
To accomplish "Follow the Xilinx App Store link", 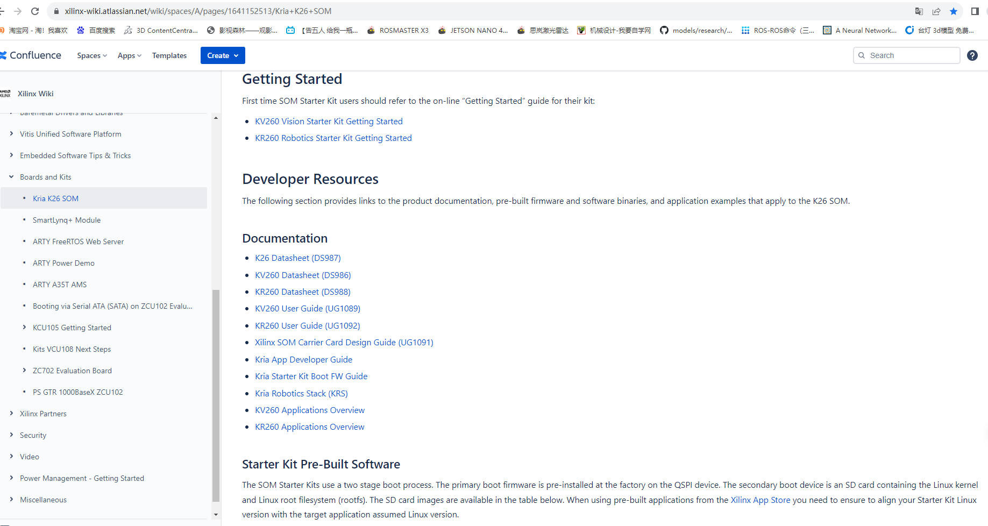I will tap(760, 500).
